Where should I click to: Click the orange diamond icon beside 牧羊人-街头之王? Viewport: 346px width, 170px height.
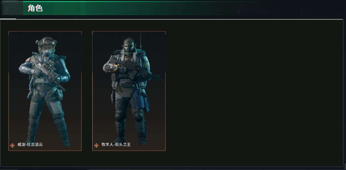click(96, 146)
